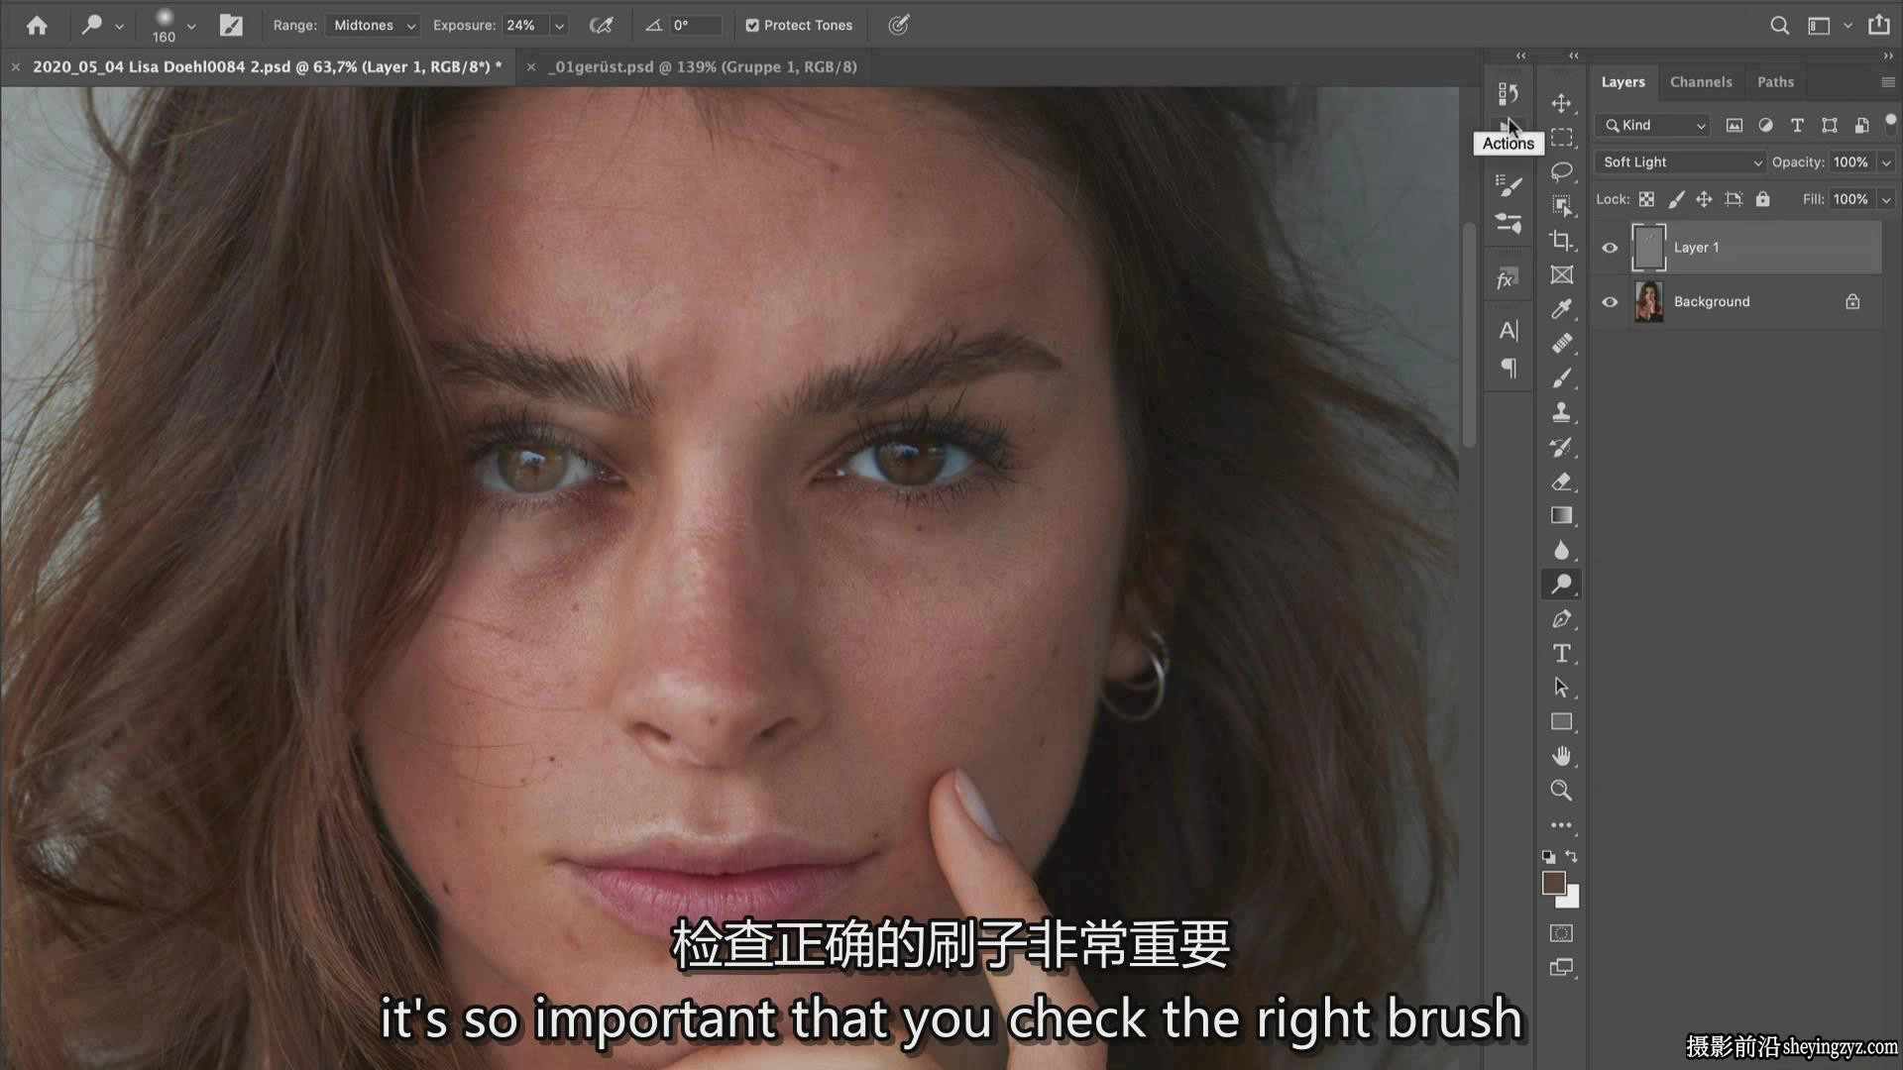Select the Layers tab

click(x=1623, y=82)
